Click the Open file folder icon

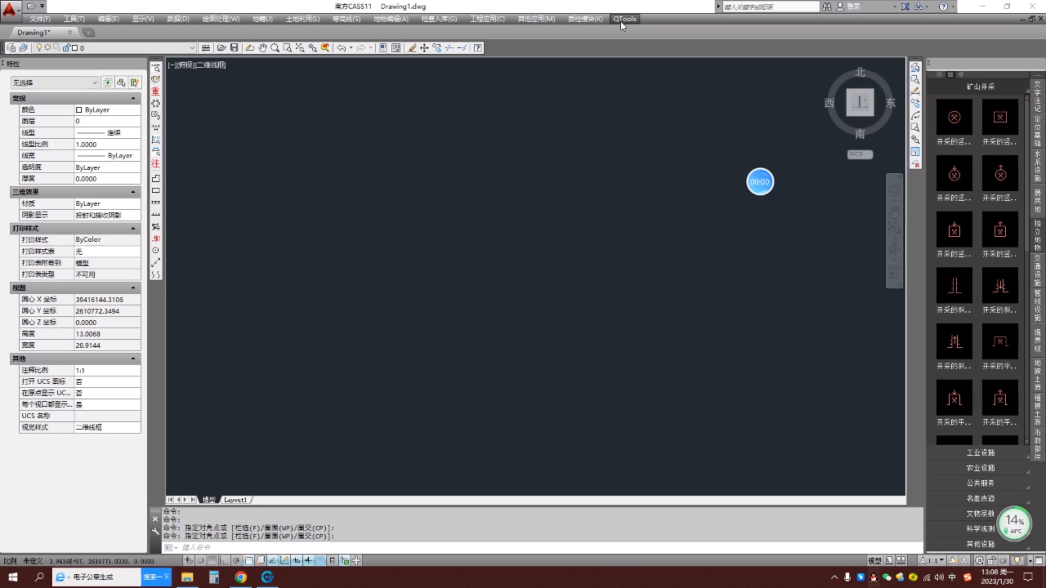pyautogui.click(x=221, y=48)
